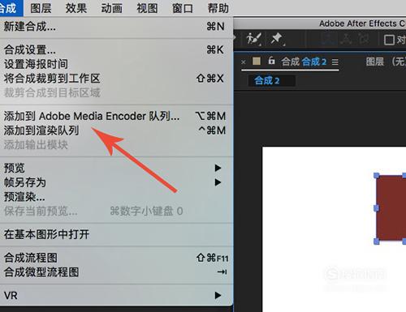Click the middle-left handle of red shape
Screen dimensions: 406x312
(x=377, y=208)
